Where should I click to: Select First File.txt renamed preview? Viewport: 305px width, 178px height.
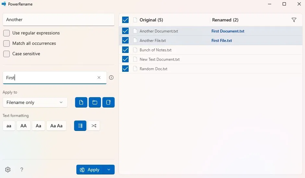[x=222, y=41]
